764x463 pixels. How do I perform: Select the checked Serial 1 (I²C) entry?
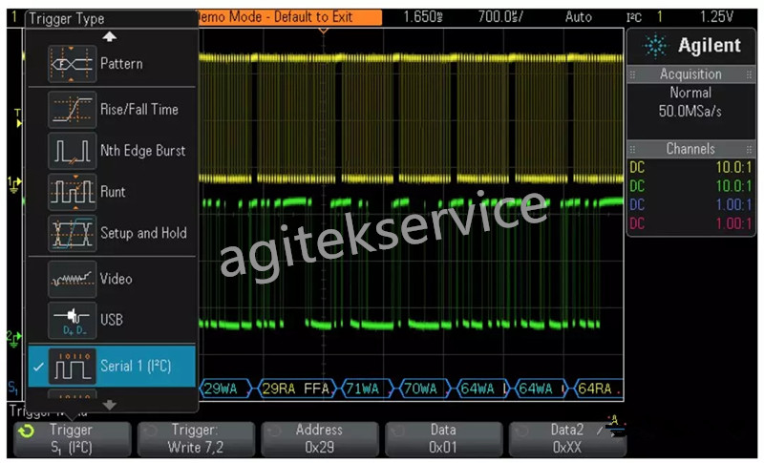point(112,367)
